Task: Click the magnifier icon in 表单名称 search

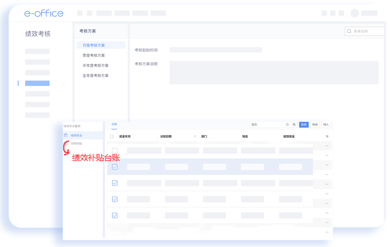Action: click(x=349, y=31)
